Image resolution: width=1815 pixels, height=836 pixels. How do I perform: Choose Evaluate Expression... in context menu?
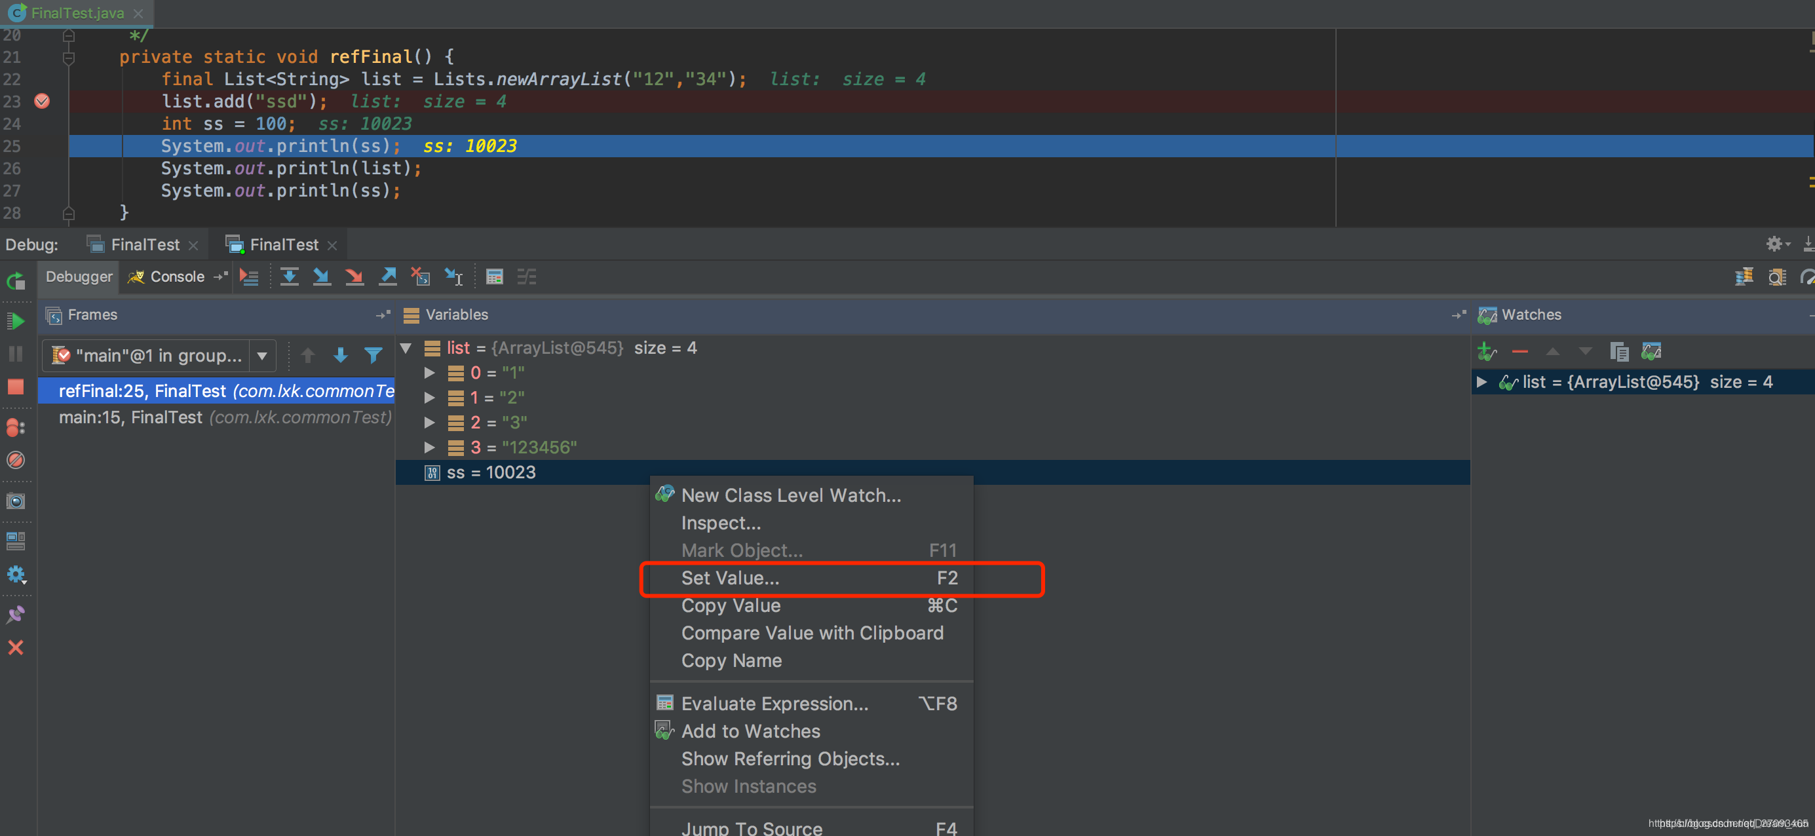pos(812,704)
